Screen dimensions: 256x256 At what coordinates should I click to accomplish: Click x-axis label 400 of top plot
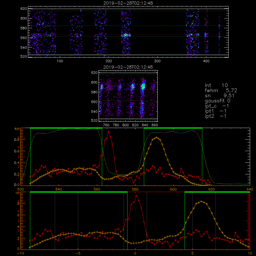[206, 61]
